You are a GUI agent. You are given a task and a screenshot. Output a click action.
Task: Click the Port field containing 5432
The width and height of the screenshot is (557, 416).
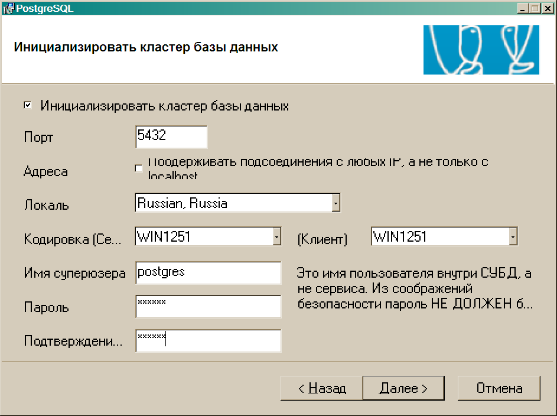tap(171, 136)
